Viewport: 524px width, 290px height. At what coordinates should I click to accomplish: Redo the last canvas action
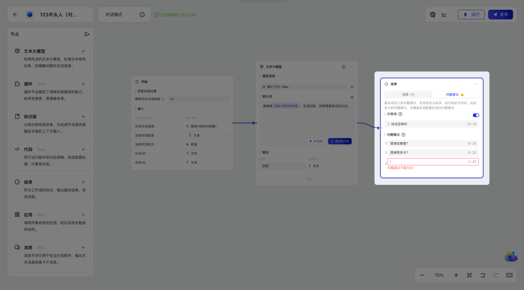click(x=496, y=275)
